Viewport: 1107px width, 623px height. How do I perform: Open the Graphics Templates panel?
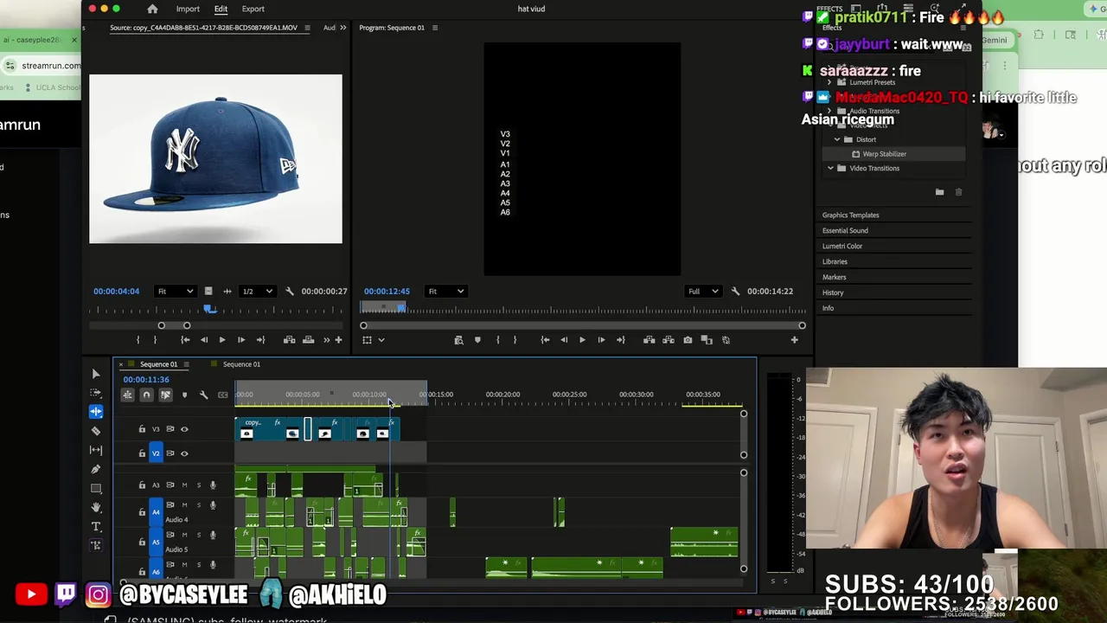click(850, 215)
